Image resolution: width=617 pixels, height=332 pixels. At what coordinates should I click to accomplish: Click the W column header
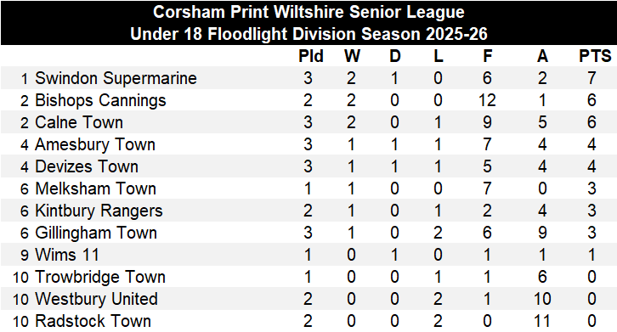[352, 56]
